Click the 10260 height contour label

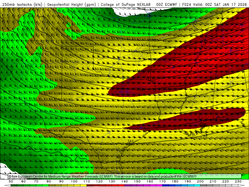(x=138, y=71)
